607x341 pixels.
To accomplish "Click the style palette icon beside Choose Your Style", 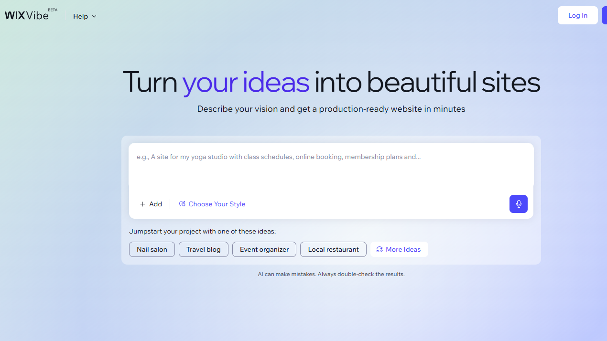I will click(182, 204).
